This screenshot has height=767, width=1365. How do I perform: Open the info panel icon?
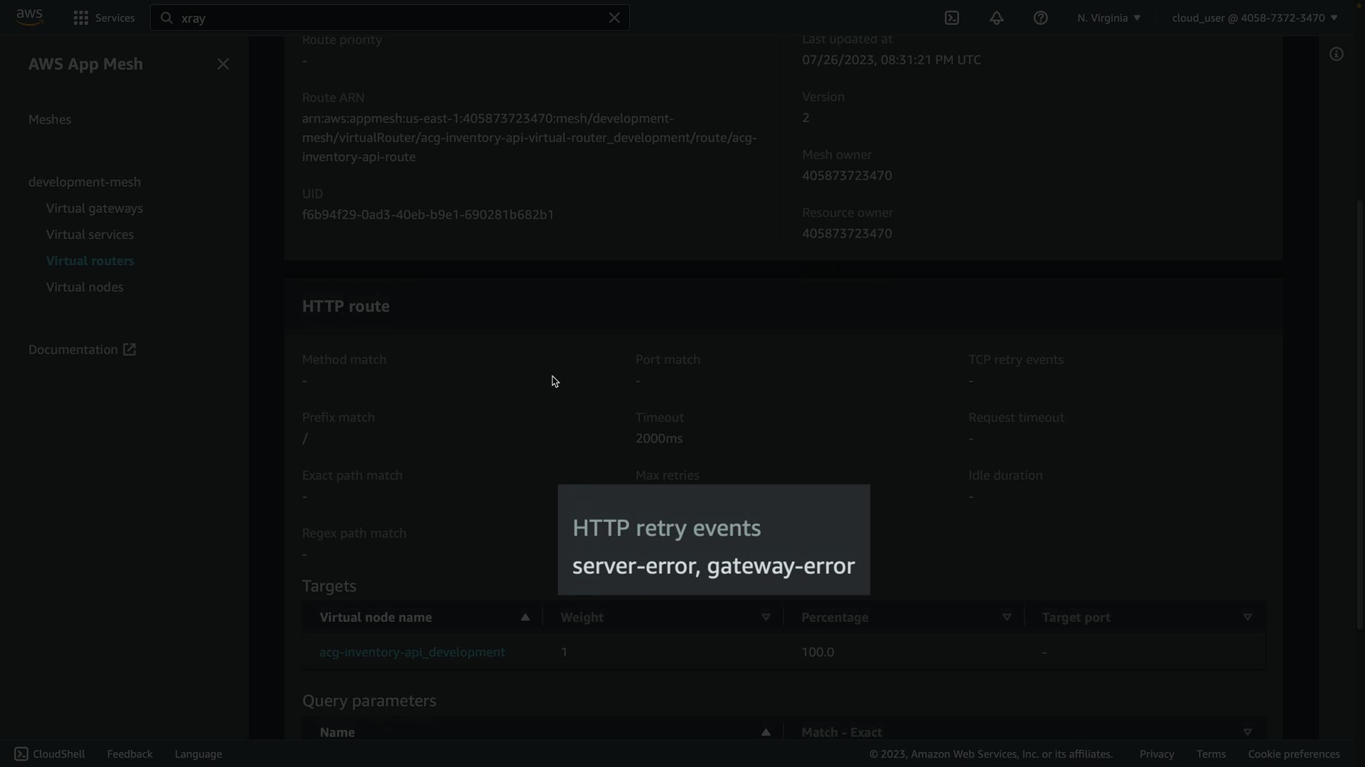1337,55
